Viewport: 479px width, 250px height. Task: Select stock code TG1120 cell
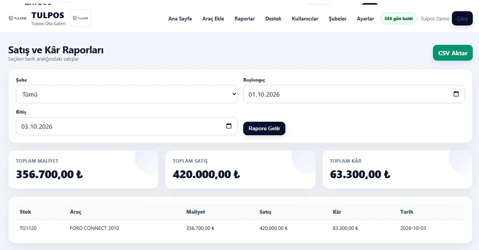tap(28, 228)
